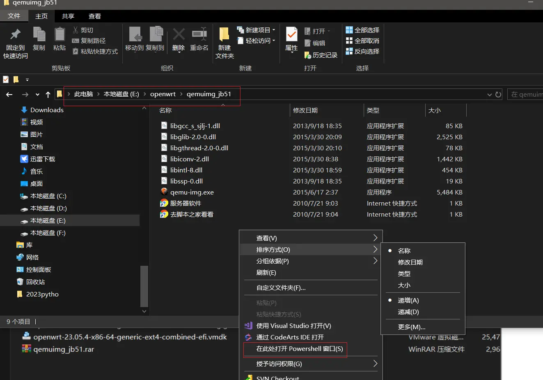Click the 历史记录 button

[321, 55]
